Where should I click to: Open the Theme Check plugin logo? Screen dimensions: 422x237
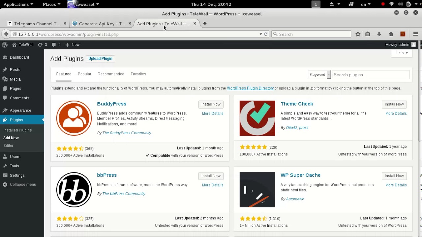pyautogui.click(x=257, y=118)
